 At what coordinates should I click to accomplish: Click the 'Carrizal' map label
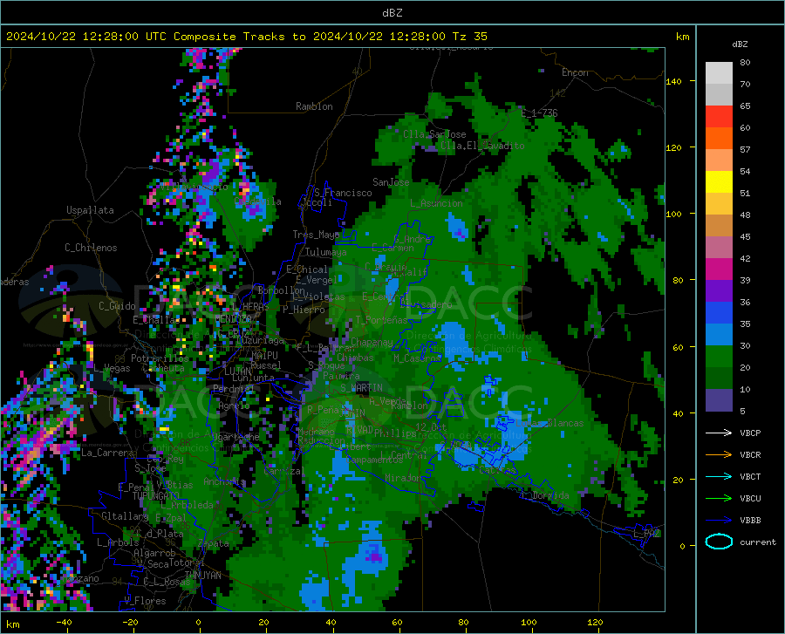click(283, 471)
